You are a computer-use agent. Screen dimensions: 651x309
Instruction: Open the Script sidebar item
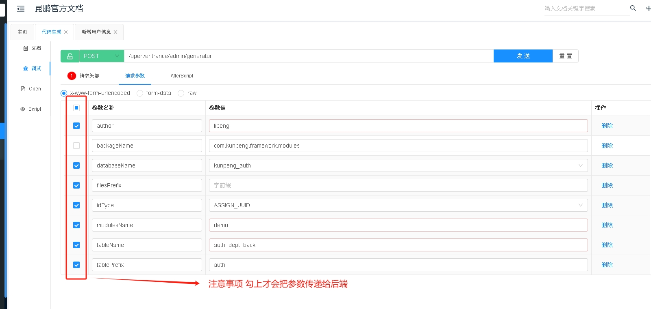coord(31,109)
